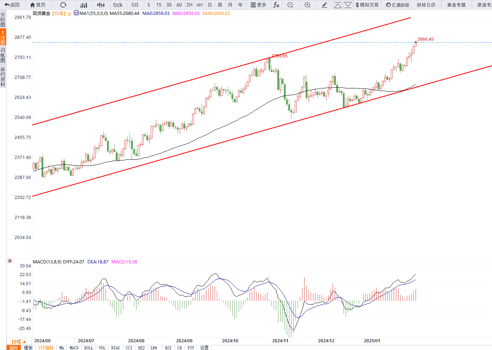Image resolution: width=492 pixels, height=350 pixels.
Task: Choose the PSY indicator
Action: (191, 348)
